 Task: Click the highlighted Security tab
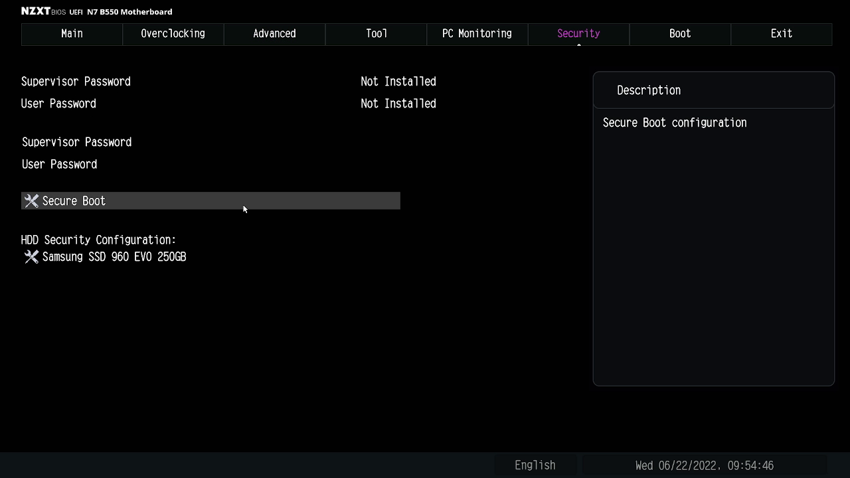tap(578, 34)
